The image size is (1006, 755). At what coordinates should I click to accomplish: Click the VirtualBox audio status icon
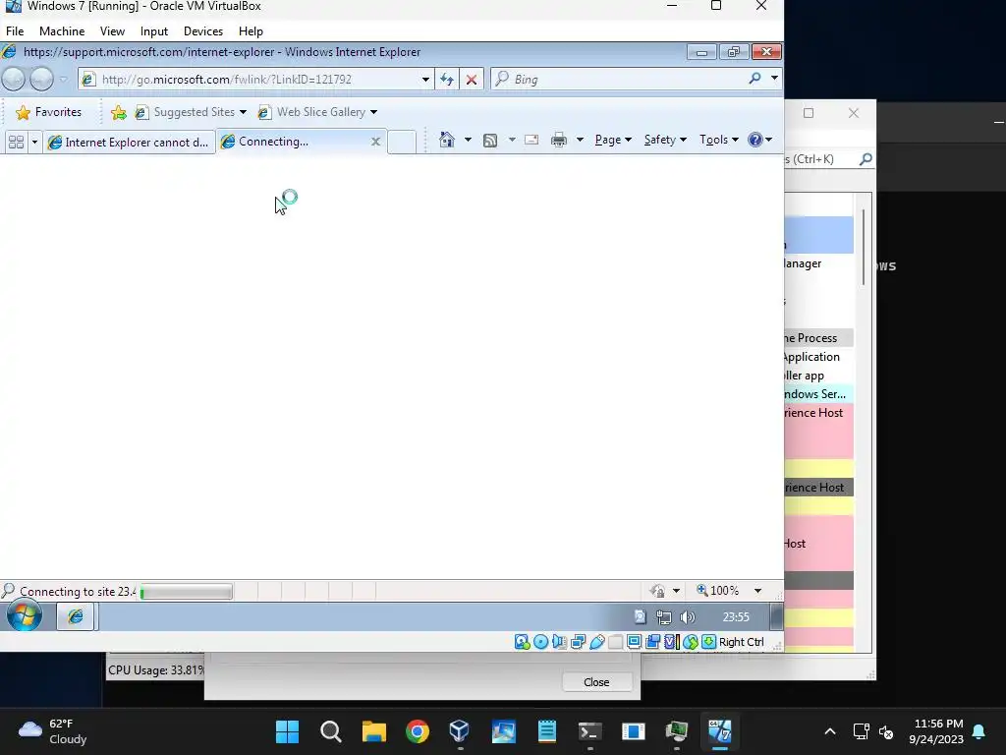pos(559,642)
